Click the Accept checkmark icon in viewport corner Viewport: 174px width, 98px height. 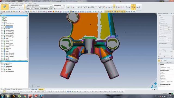point(152,87)
